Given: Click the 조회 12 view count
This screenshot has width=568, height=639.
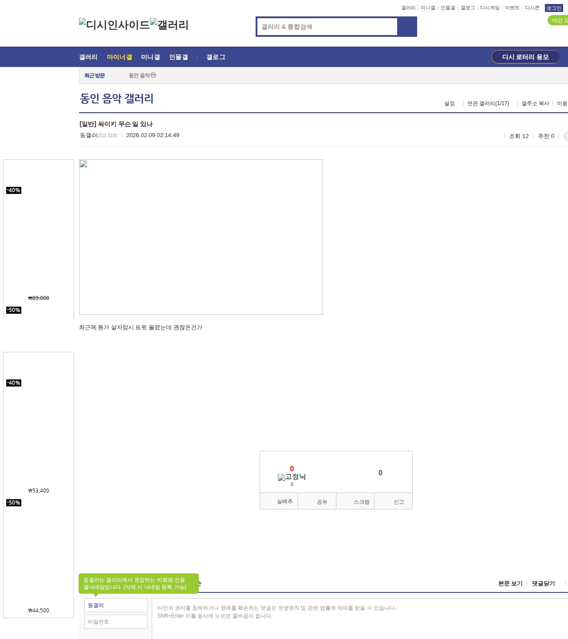Looking at the screenshot, I should [519, 136].
